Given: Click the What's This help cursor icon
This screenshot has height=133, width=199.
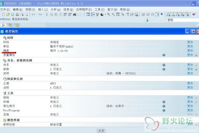Looking at the screenshot, I should pos(194,15).
